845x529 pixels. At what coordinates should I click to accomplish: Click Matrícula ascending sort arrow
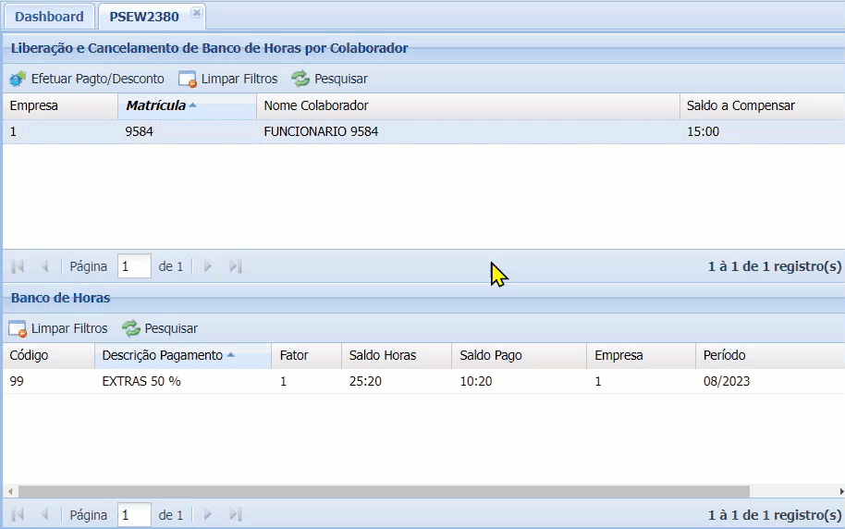click(193, 105)
